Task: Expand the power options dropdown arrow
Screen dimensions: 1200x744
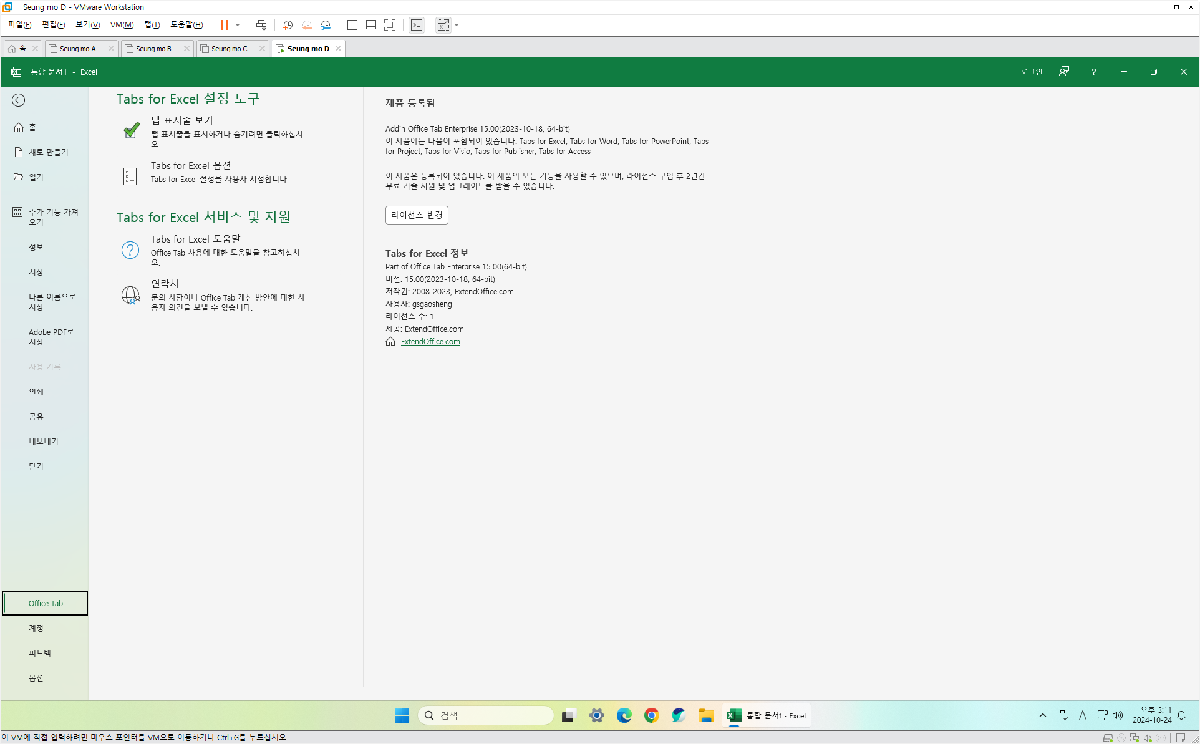Action: pos(238,25)
